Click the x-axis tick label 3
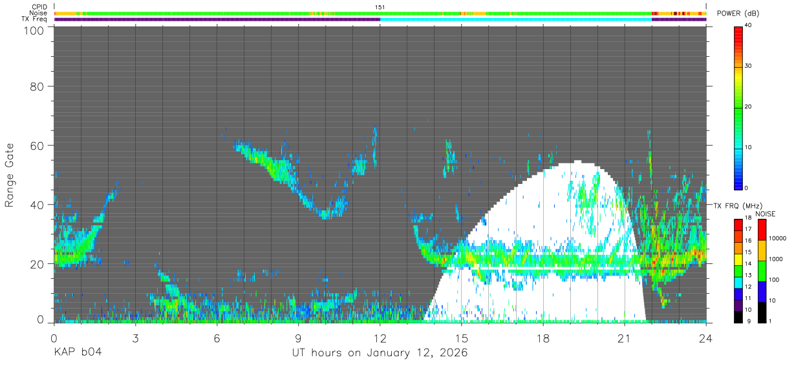794x366 pixels. point(135,338)
